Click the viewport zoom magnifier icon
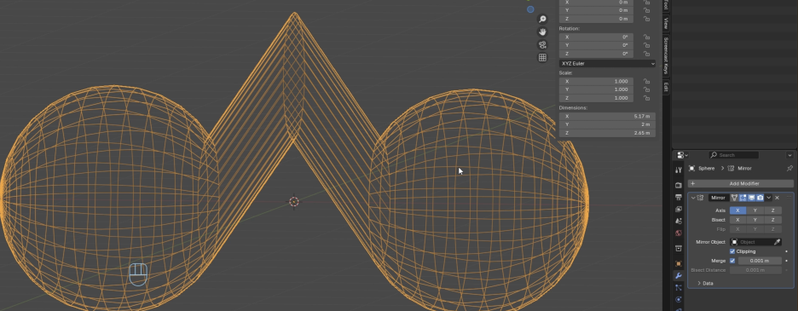 (x=542, y=20)
